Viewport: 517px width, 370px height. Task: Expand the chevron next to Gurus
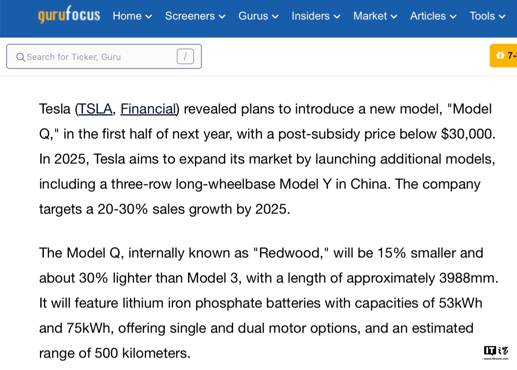pos(275,16)
